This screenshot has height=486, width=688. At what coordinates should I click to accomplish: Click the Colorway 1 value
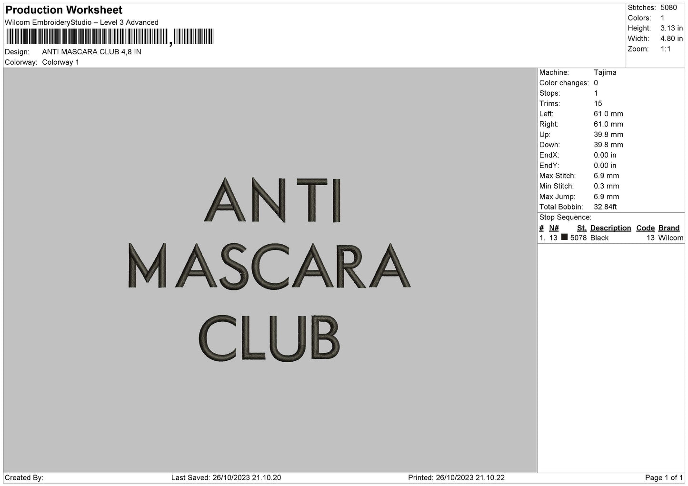(x=60, y=62)
